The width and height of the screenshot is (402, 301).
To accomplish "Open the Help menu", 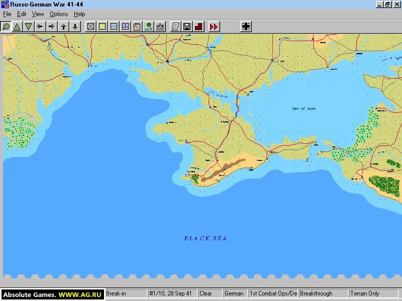I will coord(79,14).
